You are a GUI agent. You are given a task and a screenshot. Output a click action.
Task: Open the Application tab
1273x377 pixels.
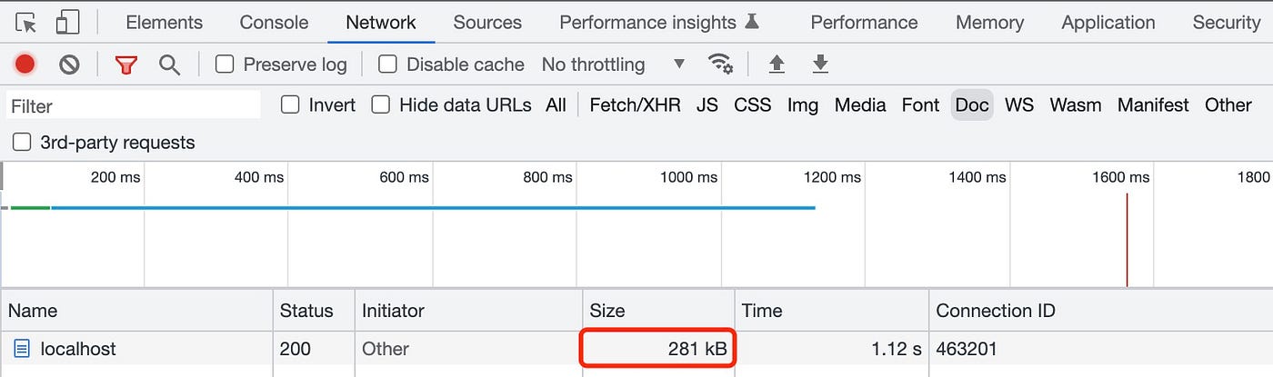[x=1108, y=23]
